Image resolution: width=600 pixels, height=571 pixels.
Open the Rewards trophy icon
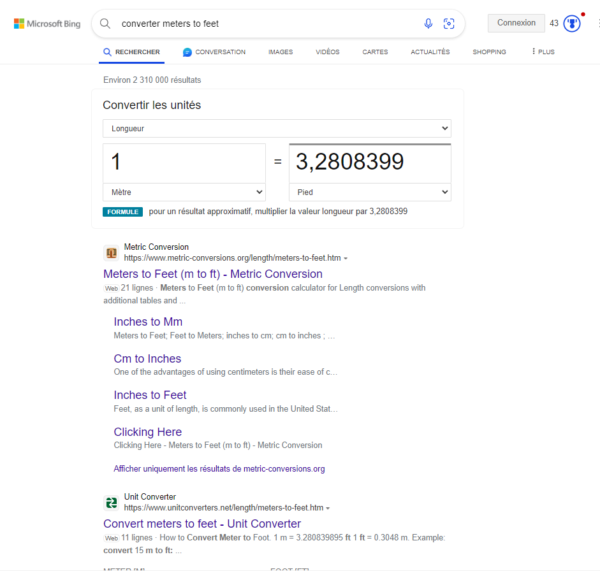tap(572, 24)
